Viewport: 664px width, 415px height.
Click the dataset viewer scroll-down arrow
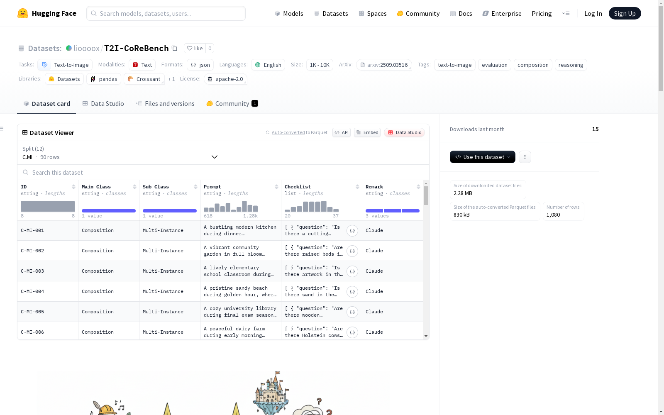pos(426,336)
